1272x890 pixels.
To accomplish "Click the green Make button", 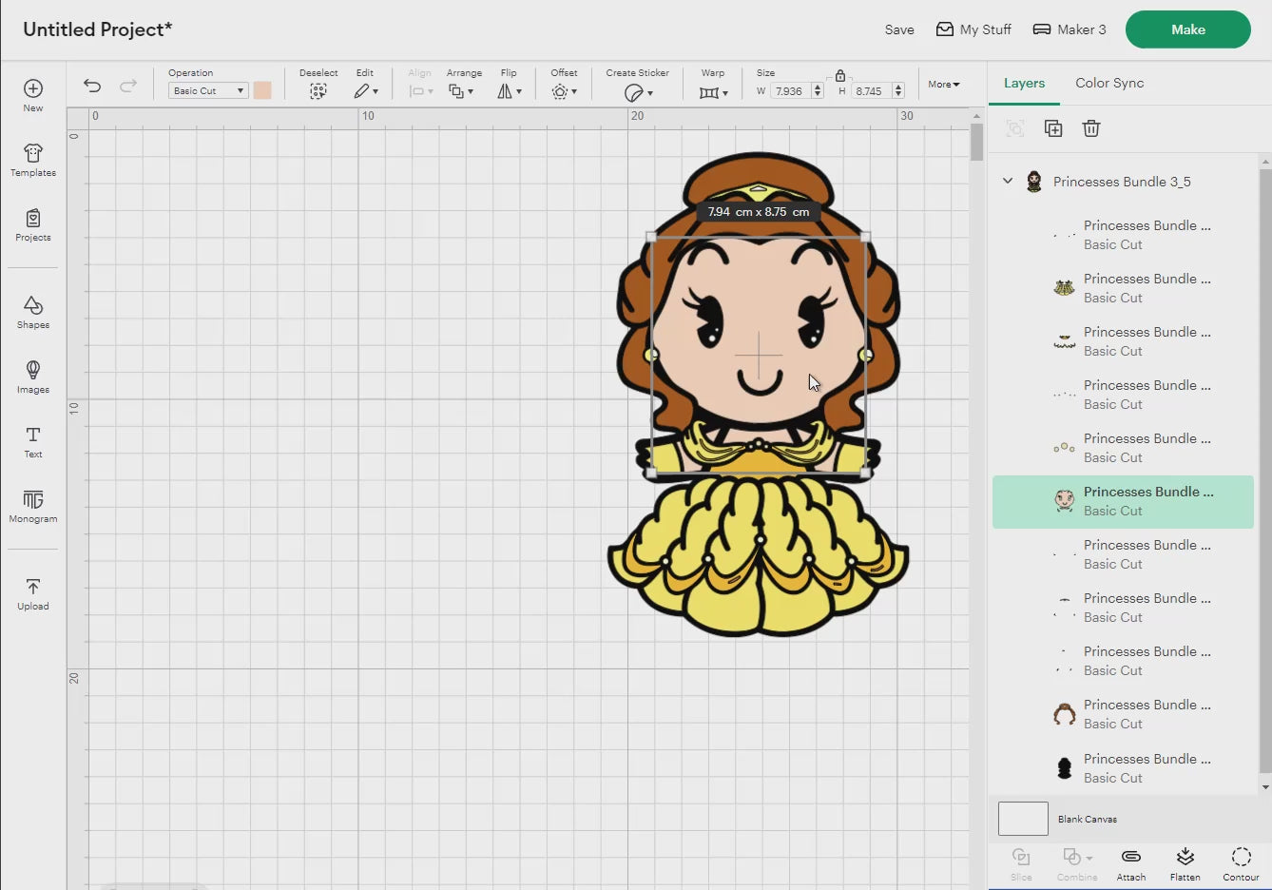I will click(x=1188, y=29).
